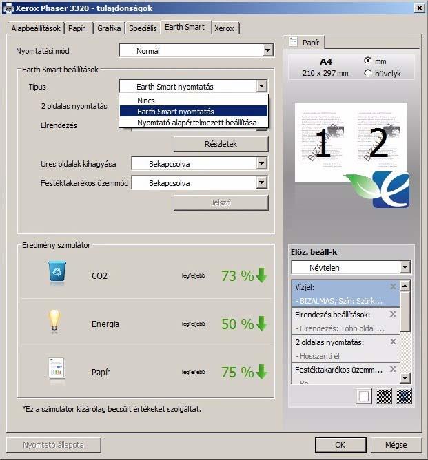Switch to the Papír tab in top row
Image resolution: width=428 pixels, height=460 pixels.
79,28
